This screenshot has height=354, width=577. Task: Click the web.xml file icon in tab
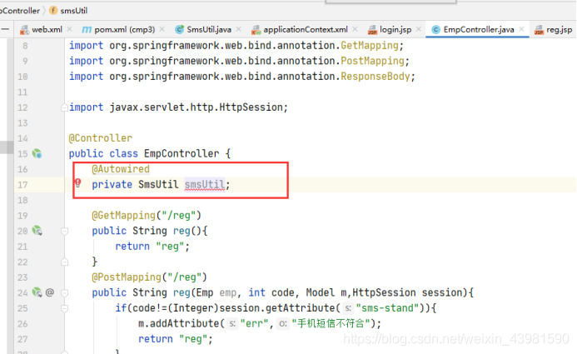(24, 30)
